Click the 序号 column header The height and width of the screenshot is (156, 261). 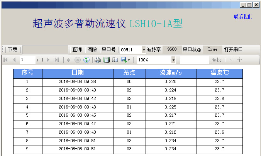point(28,73)
